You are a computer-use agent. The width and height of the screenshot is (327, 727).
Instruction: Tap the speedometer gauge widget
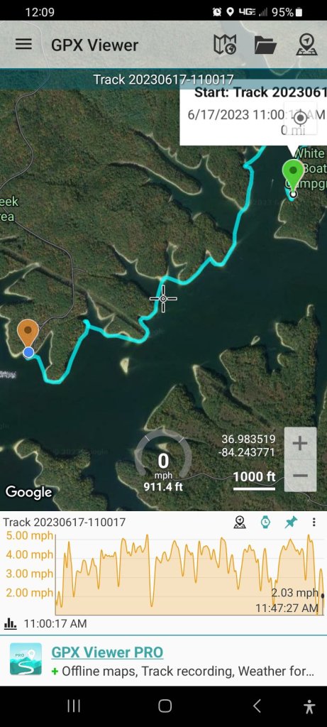click(x=163, y=459)
